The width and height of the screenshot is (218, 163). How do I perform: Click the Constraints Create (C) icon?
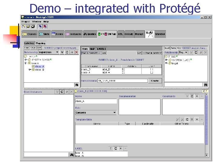click(x=192, y=96)
